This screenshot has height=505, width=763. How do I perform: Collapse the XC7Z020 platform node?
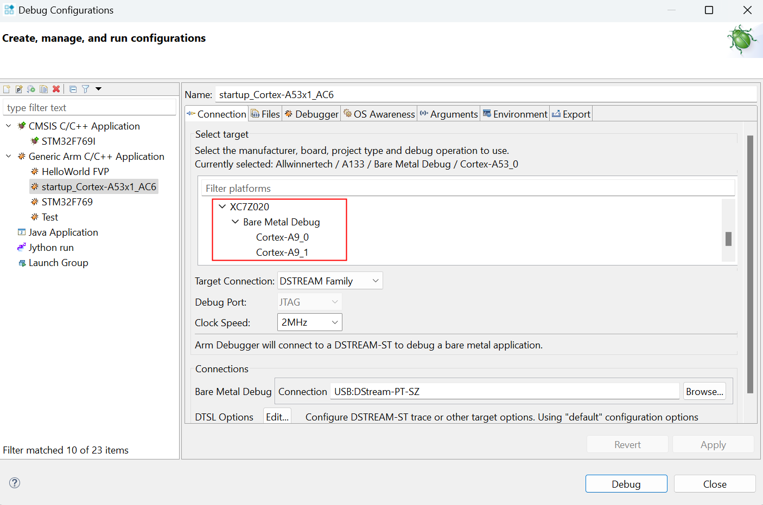tap(222, 206)
